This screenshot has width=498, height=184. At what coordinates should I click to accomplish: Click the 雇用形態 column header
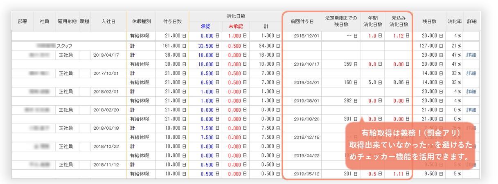(67, 22)
